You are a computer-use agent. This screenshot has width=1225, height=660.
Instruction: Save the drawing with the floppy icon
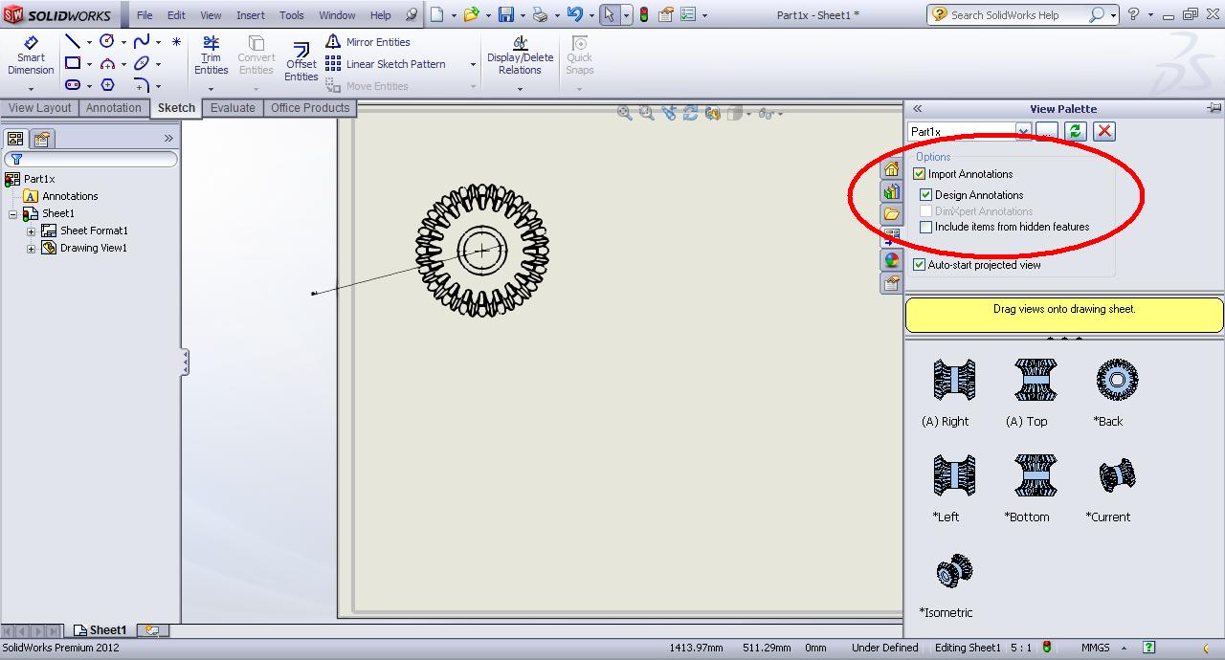pos(506,14)
